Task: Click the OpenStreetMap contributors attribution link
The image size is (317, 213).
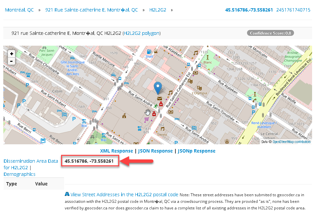Action: [x=291, y=142]
